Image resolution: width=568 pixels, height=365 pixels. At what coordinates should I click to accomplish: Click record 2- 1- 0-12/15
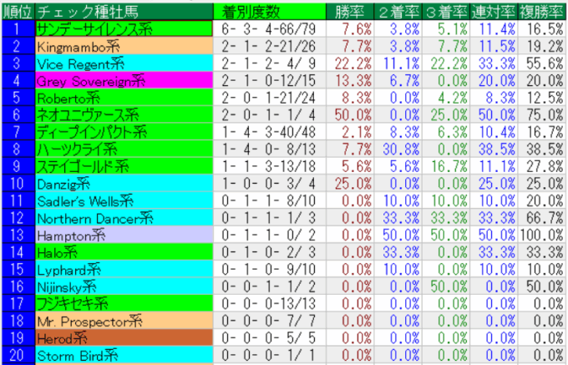[x=270, y=80]
